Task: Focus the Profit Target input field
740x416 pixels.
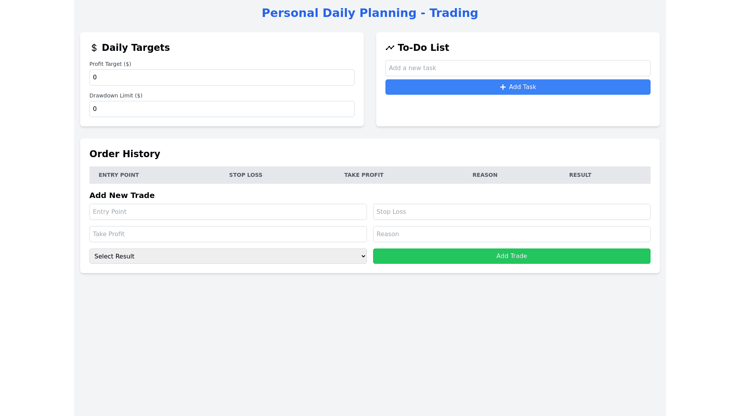Action: click(x=222, y=77)
